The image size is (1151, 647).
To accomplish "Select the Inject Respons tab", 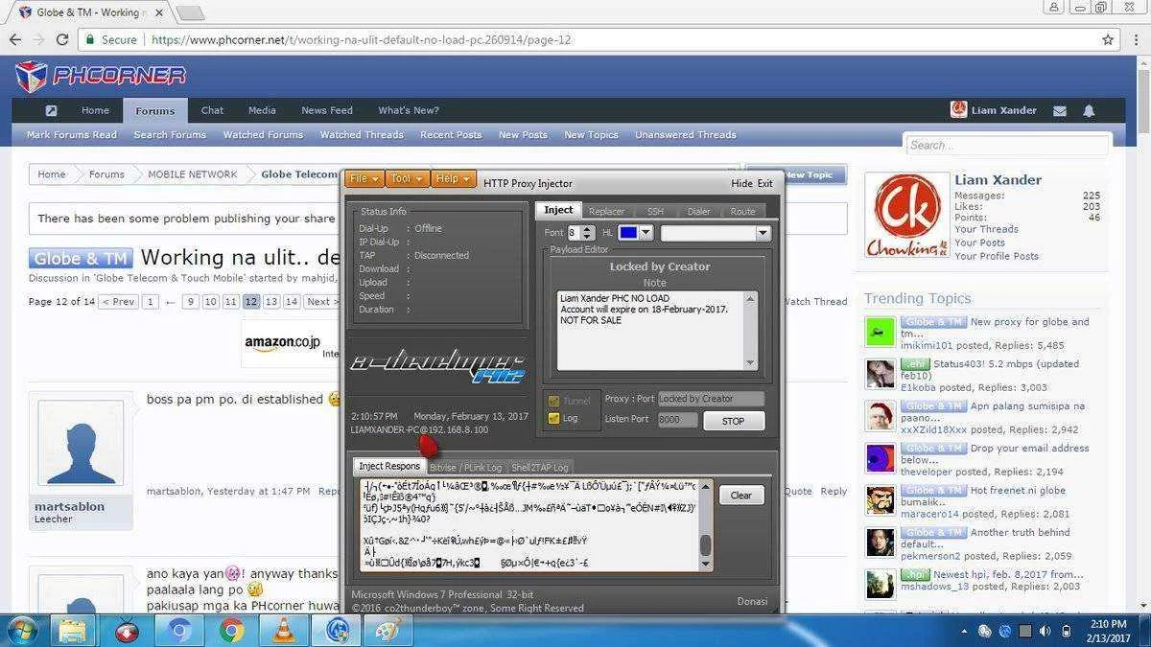I will tap(389, 466).
